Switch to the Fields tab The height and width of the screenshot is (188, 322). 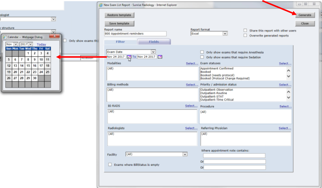point(154,42)
